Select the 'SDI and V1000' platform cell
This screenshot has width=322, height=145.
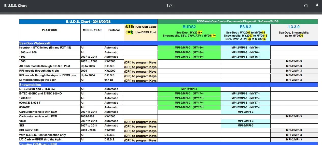coord(50,130)
